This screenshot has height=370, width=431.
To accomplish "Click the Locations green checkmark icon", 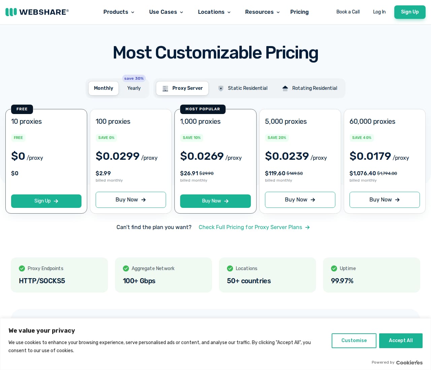I will (x=230, y=268).
